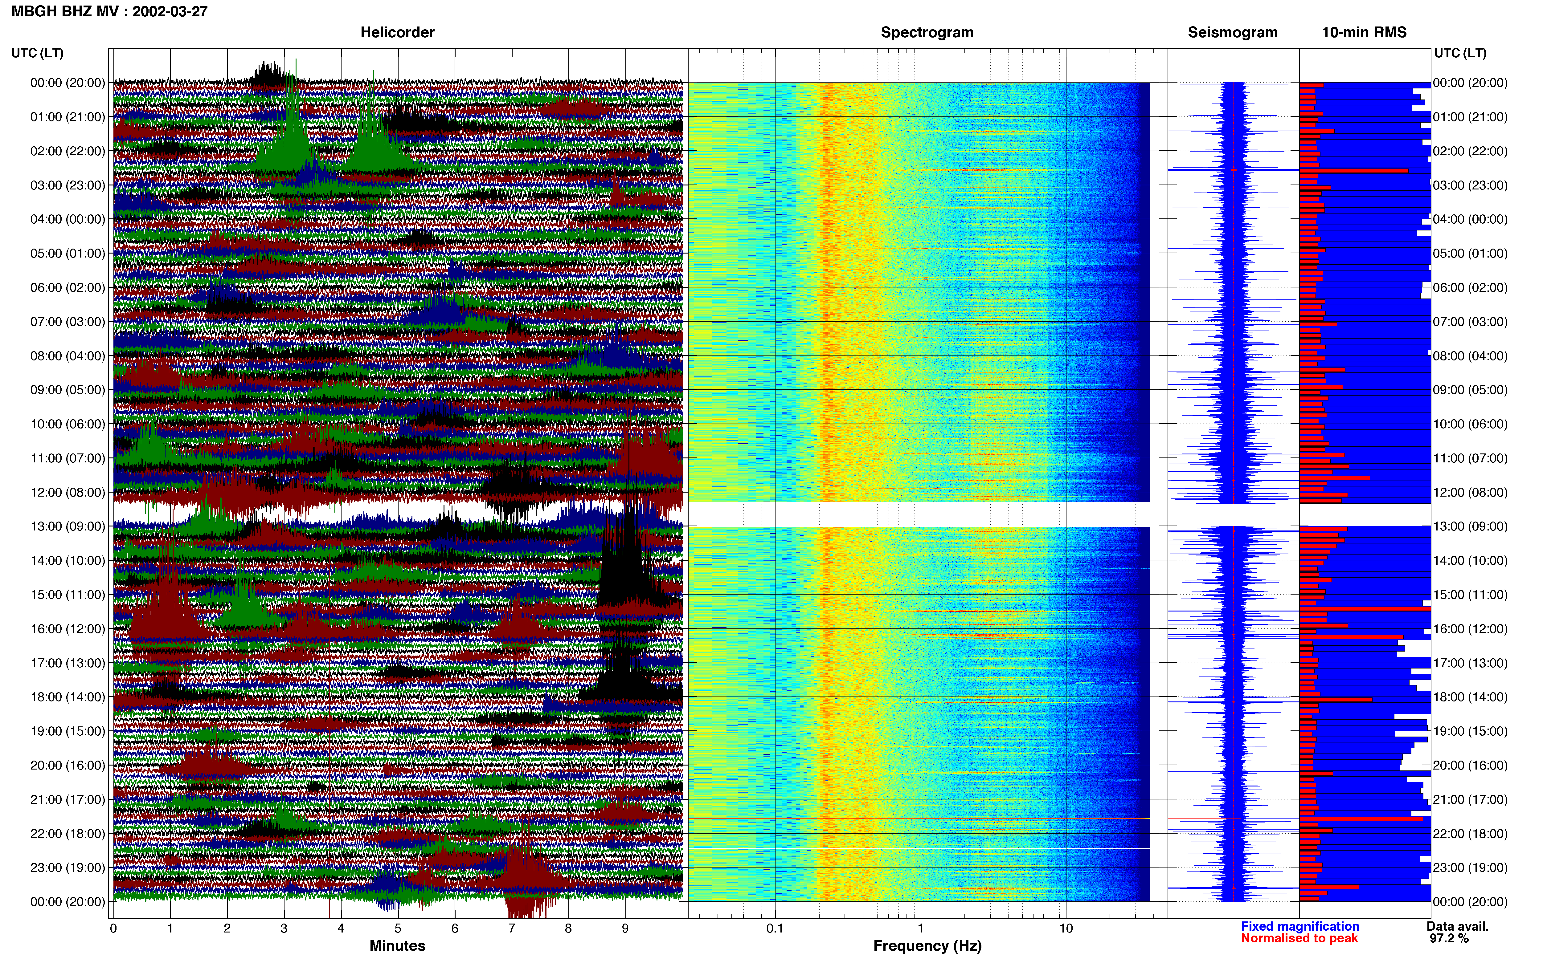Click the left '21:00 (17:00)' time label
The height and width of the screenshot is (967, 1547).
(68, 799)
